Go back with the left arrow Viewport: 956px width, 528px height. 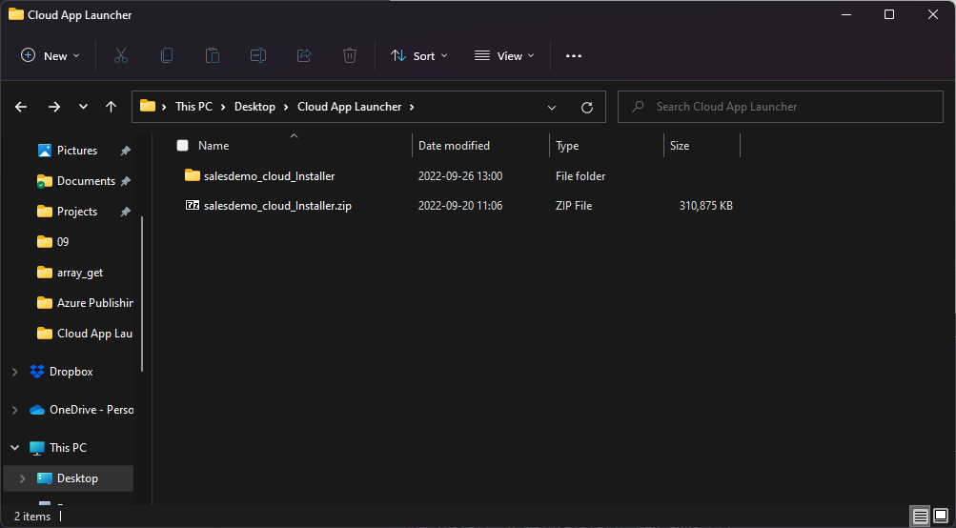21,107
